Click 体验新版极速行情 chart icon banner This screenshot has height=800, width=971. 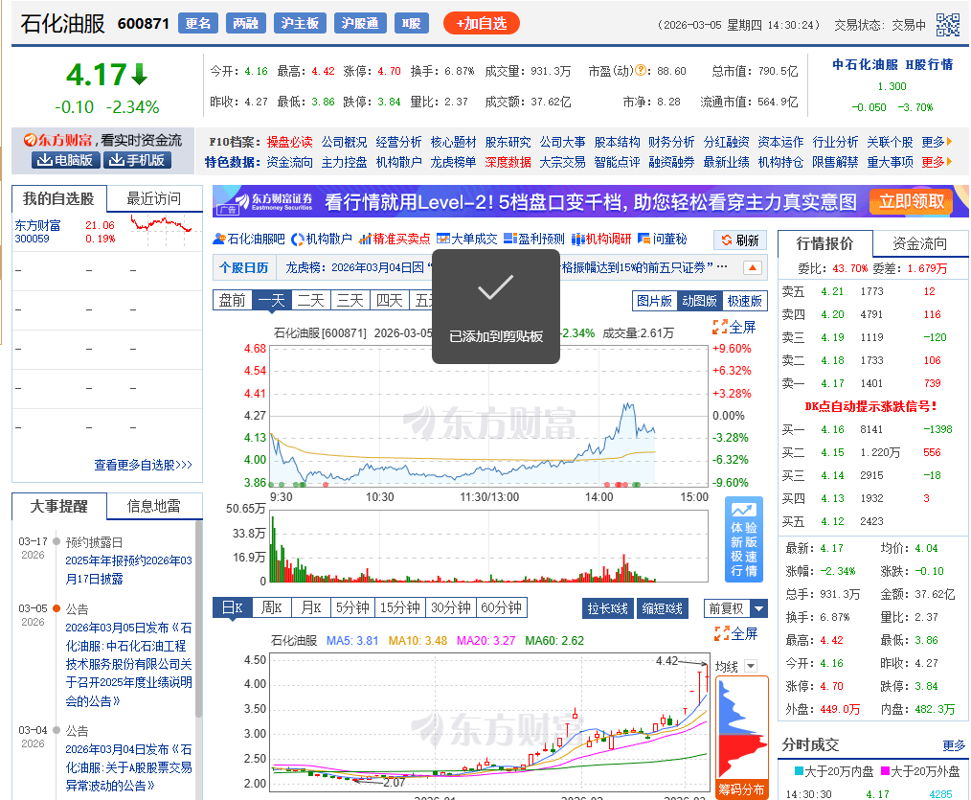coord(744,538)
